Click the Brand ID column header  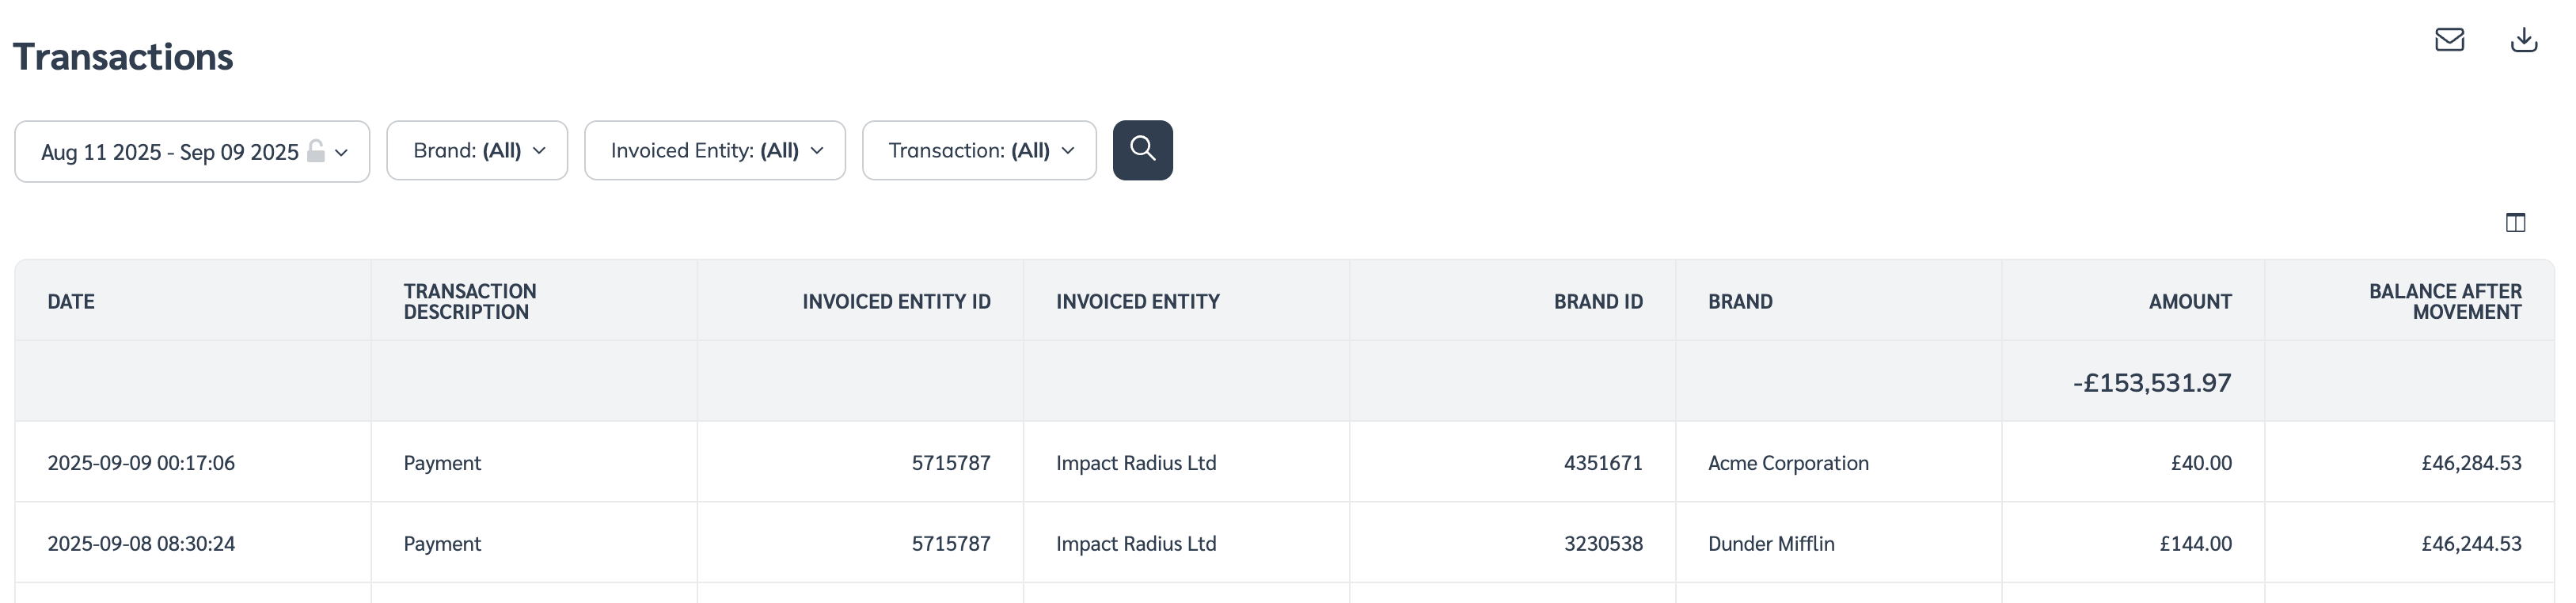pos(1598,302)
